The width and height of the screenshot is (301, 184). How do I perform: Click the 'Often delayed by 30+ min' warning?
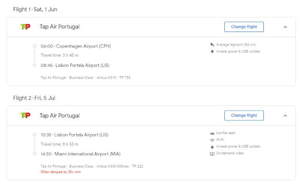coord(61,172)
